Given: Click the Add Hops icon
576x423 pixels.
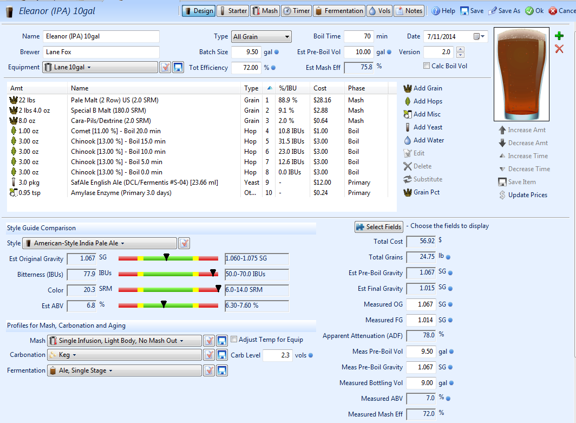Looking at the screenshot, I should pyautogui.click(x=408, y=101).
